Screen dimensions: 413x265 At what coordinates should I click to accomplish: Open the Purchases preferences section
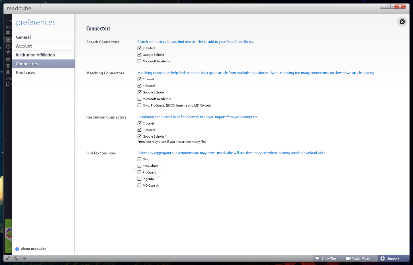click(x=43, y=73)
